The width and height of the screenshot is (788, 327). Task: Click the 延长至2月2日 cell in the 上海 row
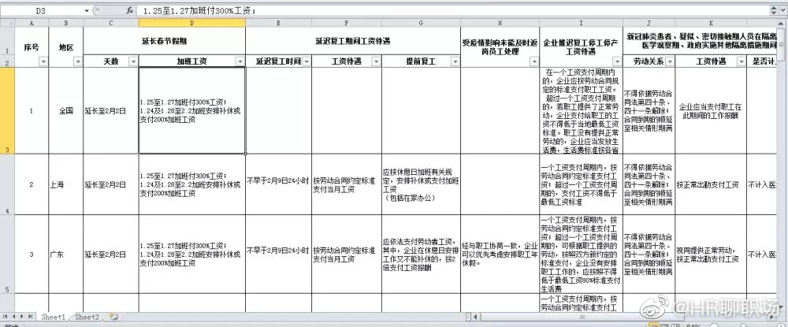point(110,184)
